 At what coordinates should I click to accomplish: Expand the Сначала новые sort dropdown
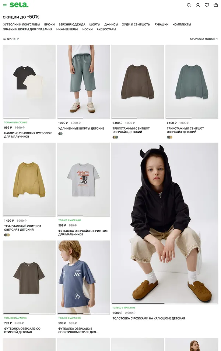[x=204, y=39]
